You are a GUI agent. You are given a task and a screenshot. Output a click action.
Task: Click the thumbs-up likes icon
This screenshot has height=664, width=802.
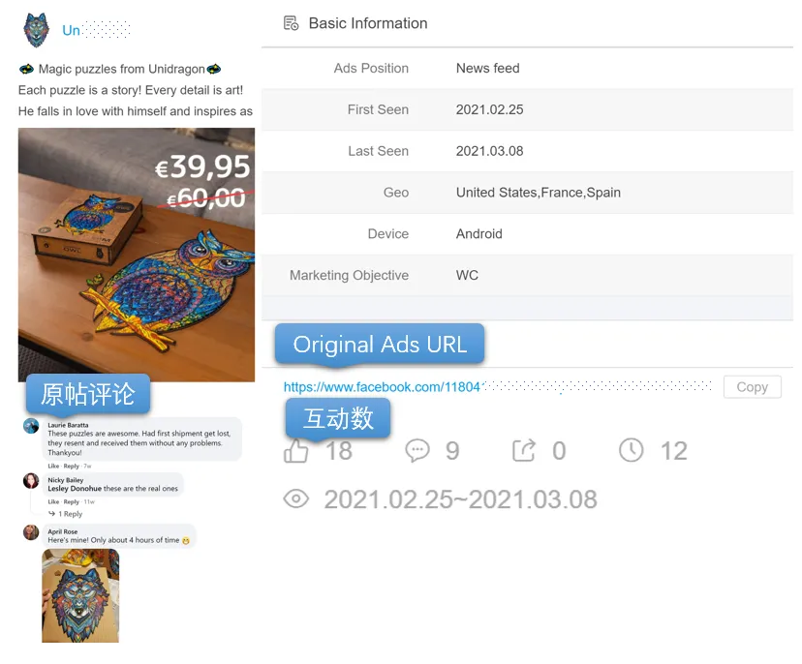point(296,451)
